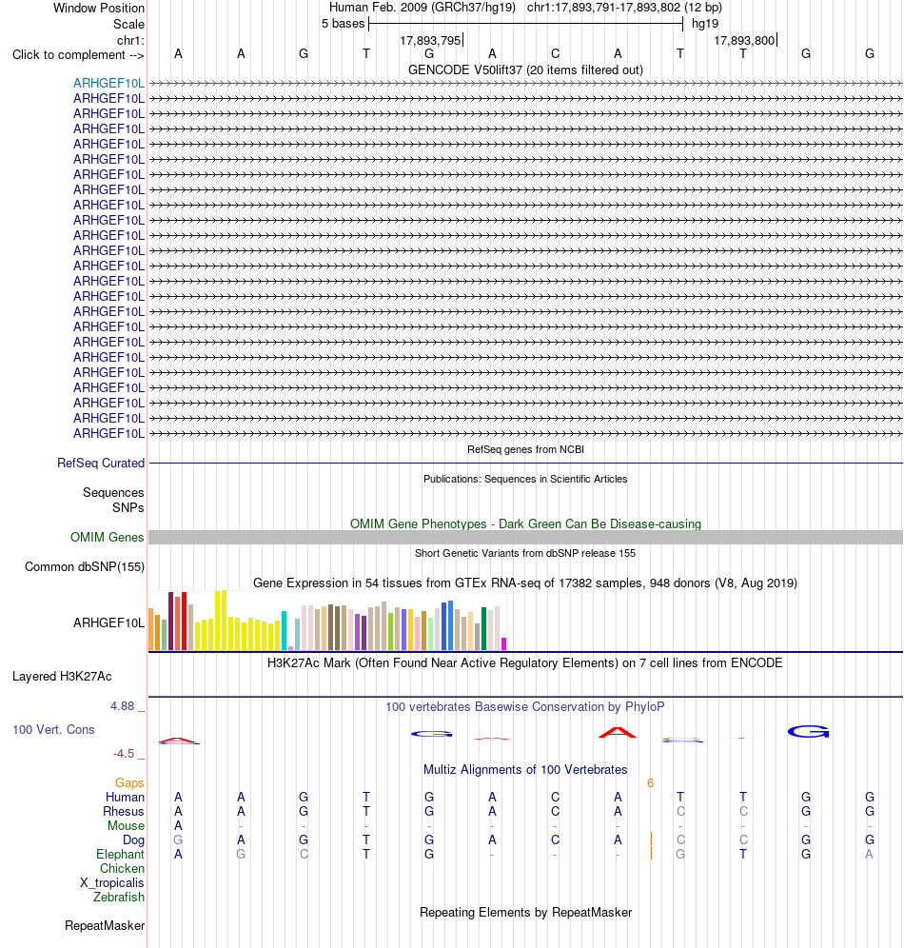The width and height of the screenshot is (904, 948).
Task: Select the Elephant alignment row label
Action: pos(120,855)
